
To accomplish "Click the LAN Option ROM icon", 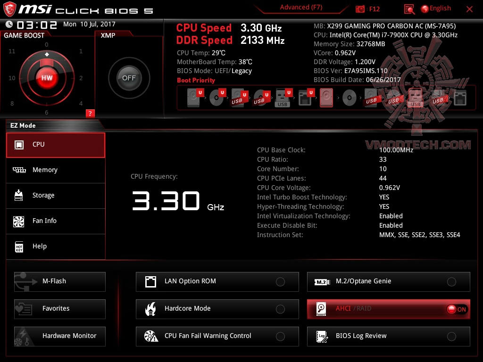I will [150, 282].
